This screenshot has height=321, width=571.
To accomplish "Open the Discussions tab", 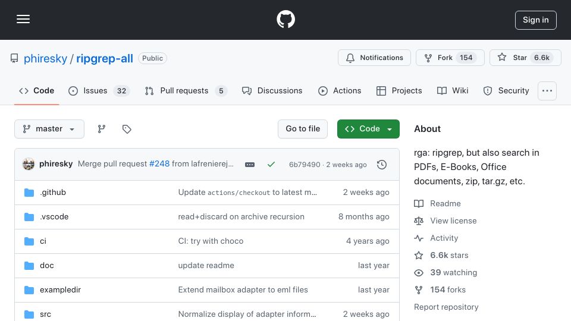I will point(272,91).
